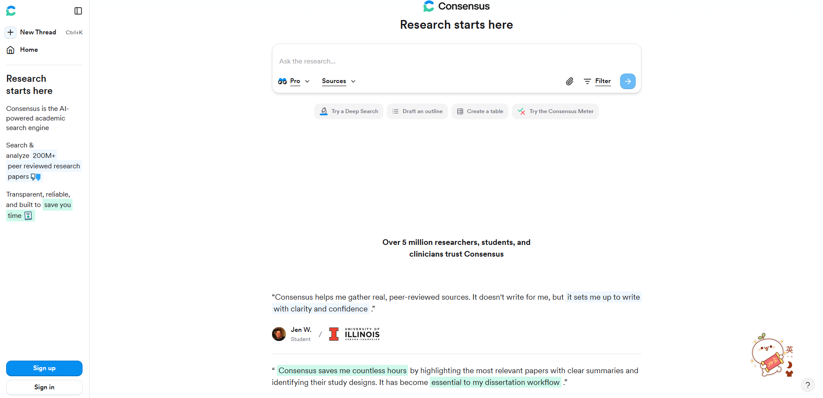Click the Sign in button

click(44, 387)
